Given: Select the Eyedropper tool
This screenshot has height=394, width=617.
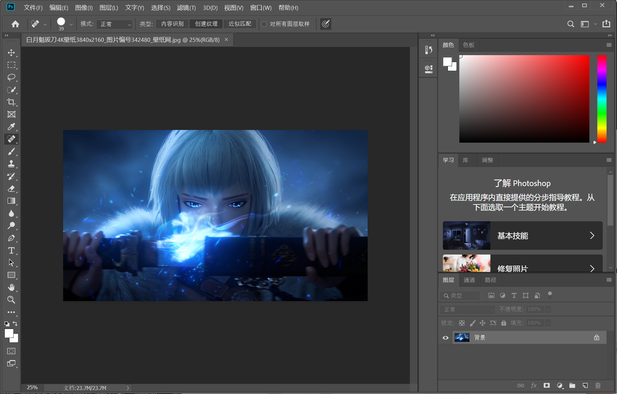Looking at the screenshot, I should point(11,127).
